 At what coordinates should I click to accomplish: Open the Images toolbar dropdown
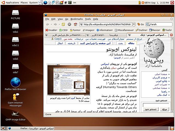tap(89, 30)
